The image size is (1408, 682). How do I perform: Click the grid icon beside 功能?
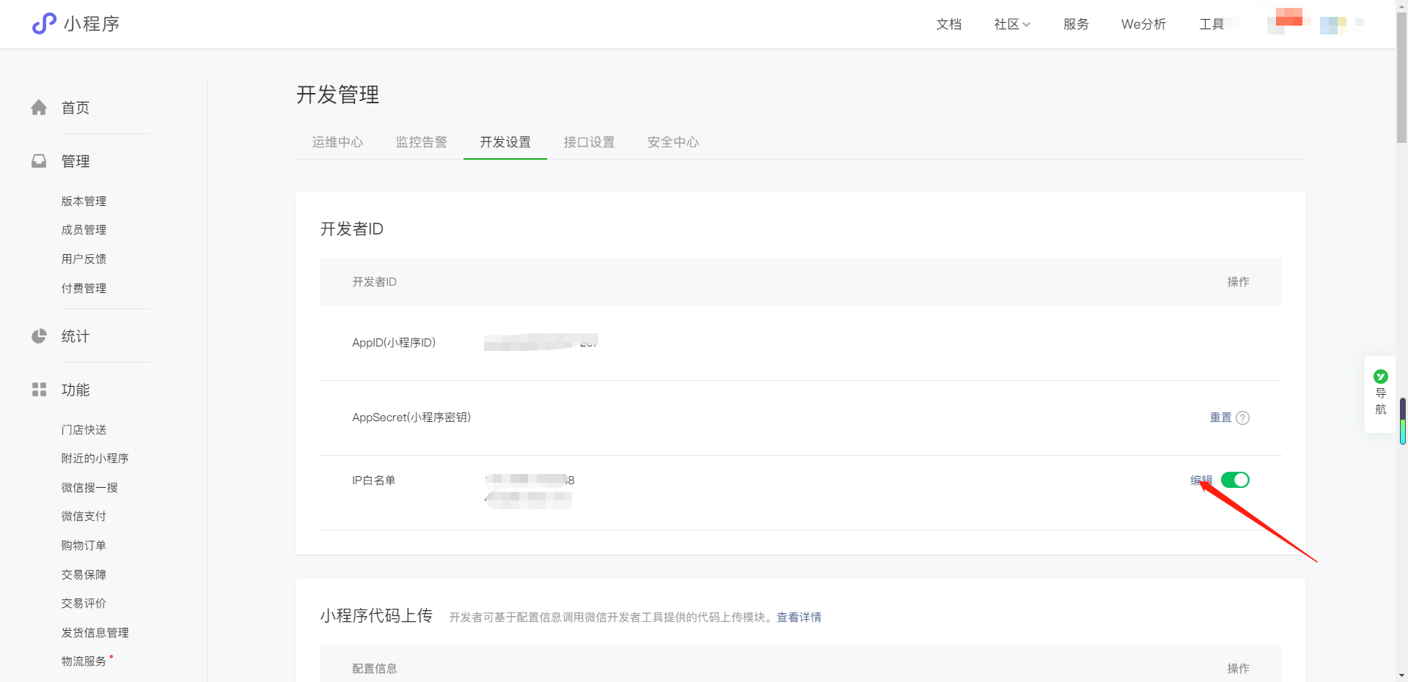[x=39, y=390]
